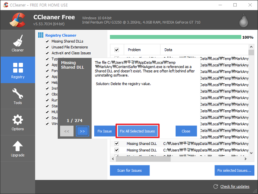Toggle the select-all checkbox in Problem header

117,50
